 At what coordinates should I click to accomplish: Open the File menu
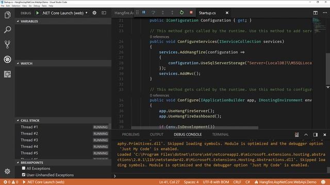point(3,6)
